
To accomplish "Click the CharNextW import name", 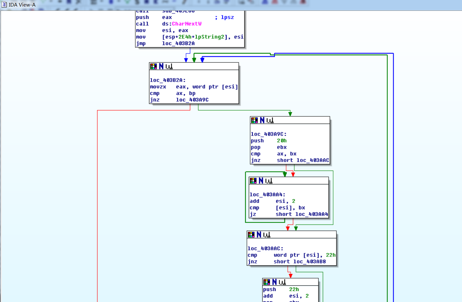I will click(x=187, y=24).
